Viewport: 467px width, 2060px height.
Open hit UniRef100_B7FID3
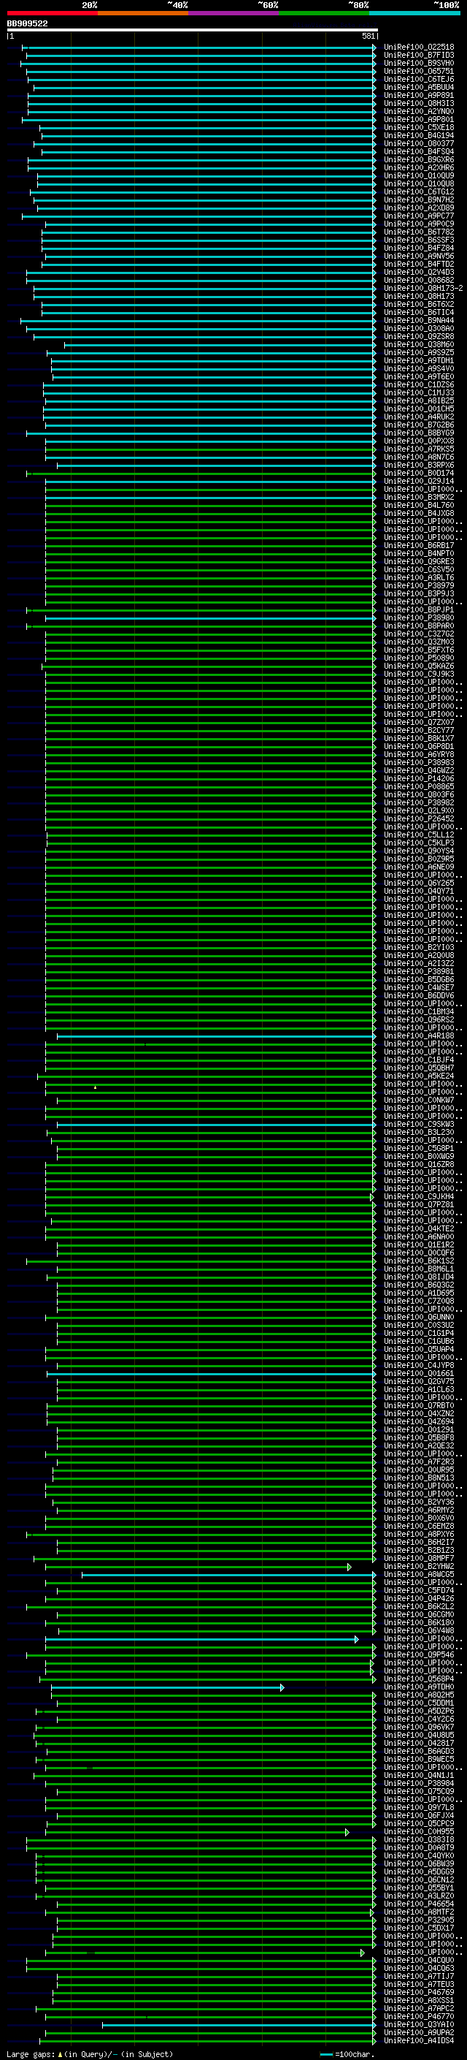[x=418, y=56]
